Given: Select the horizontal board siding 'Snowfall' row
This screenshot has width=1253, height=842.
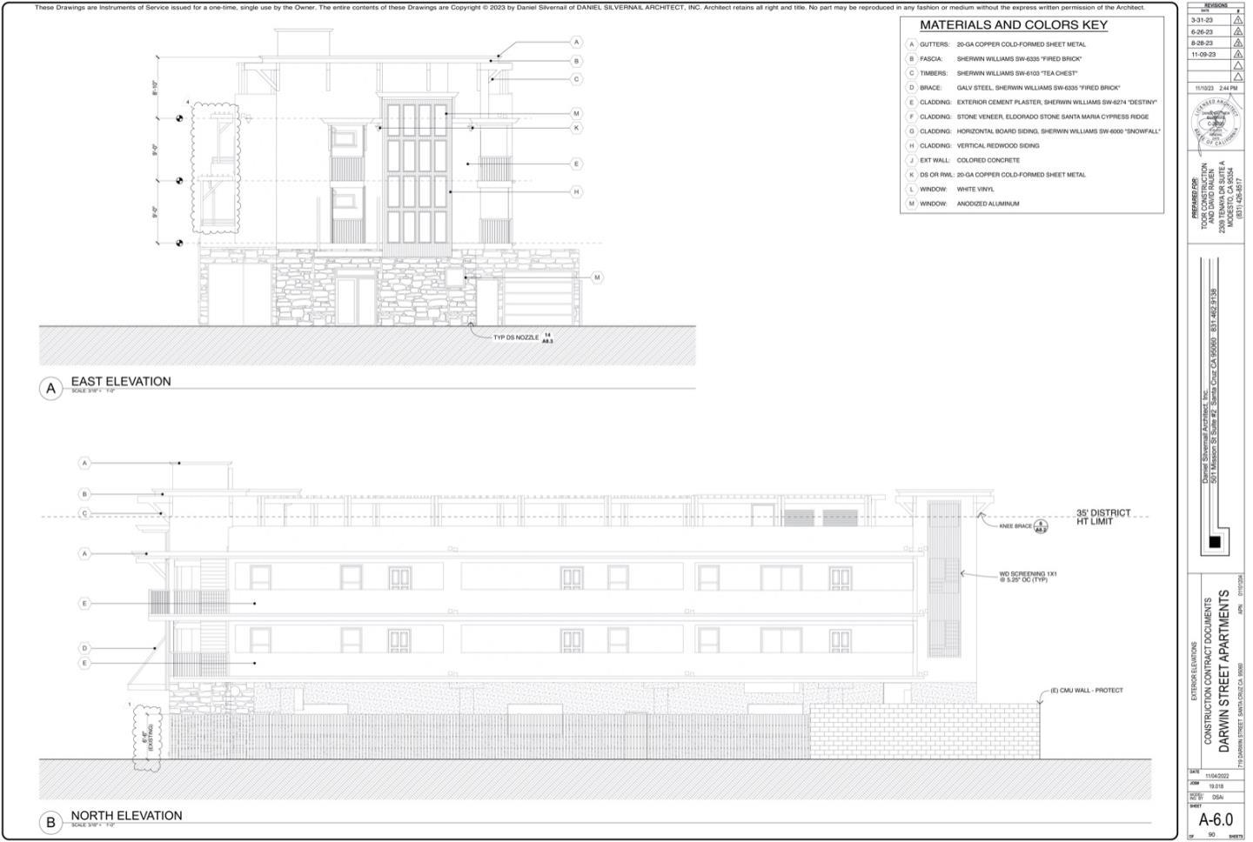Looking at the screenshot, I should click(x=1034, y=131).
